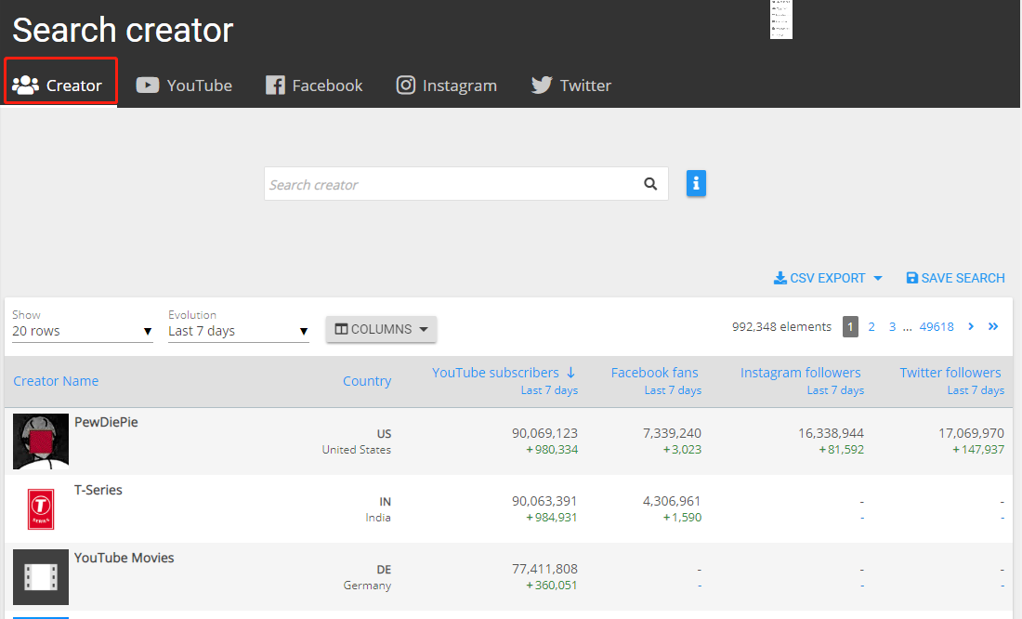1022x619 pixels.
Task: Go to page 3
Action: point(892,327)
